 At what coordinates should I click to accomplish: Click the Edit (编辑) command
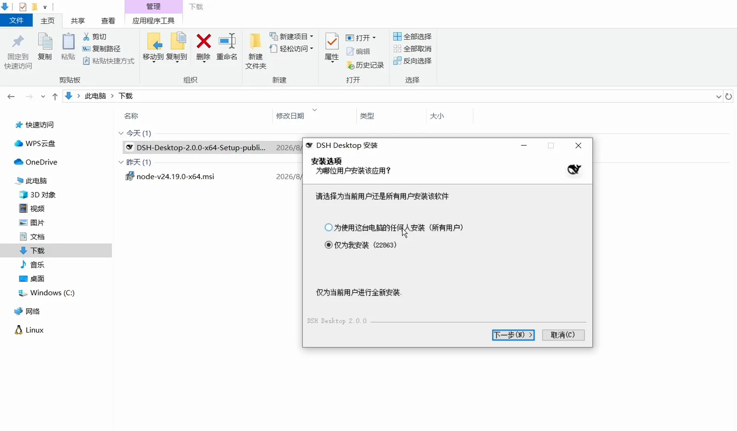point(358,52)
